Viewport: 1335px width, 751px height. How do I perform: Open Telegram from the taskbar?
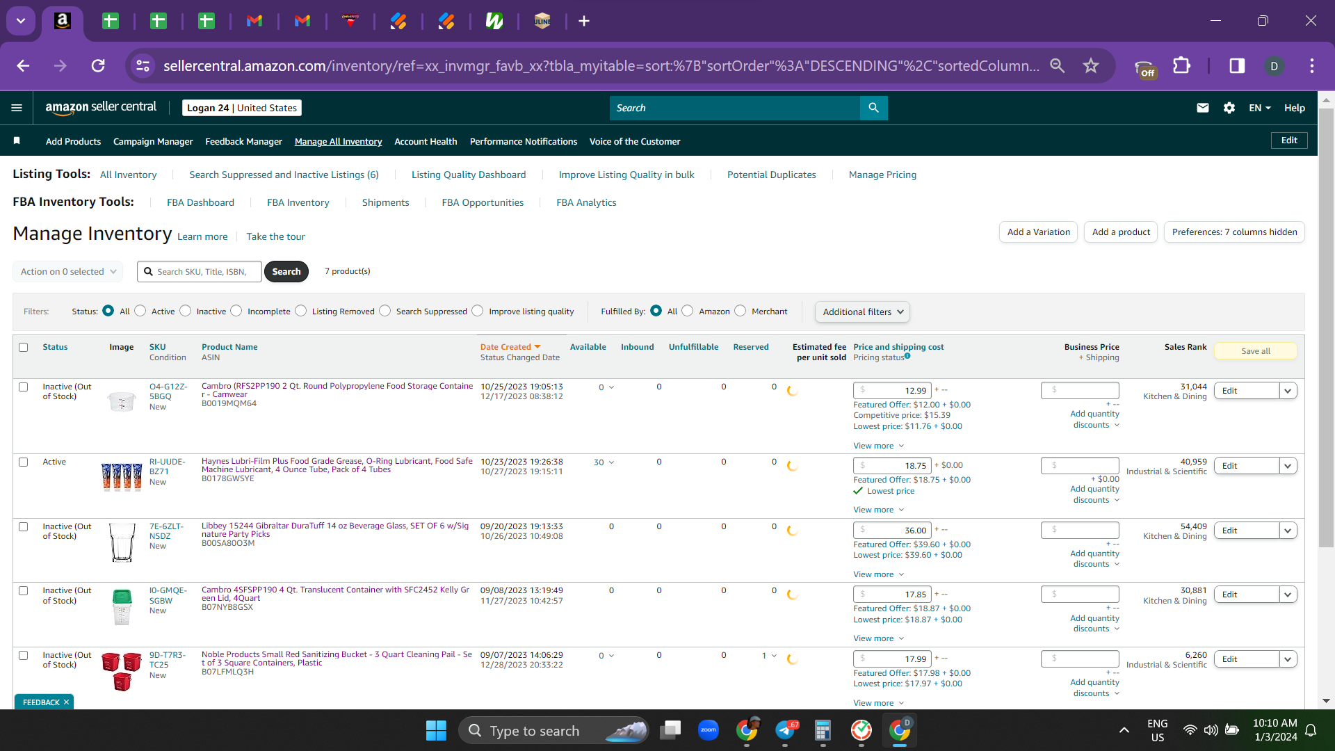click(x=786, y=730)
